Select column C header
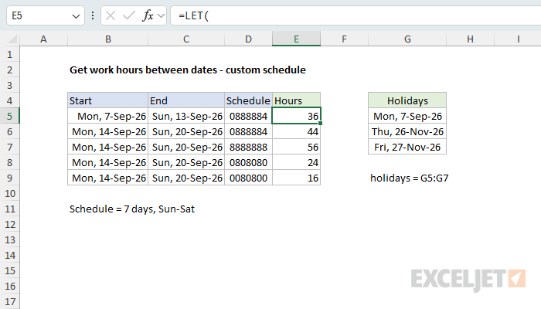541x309 pixels. coord(186,39)
